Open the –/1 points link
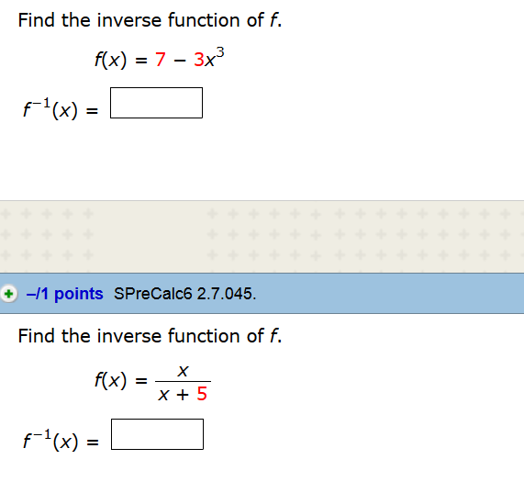 [65, 294]
